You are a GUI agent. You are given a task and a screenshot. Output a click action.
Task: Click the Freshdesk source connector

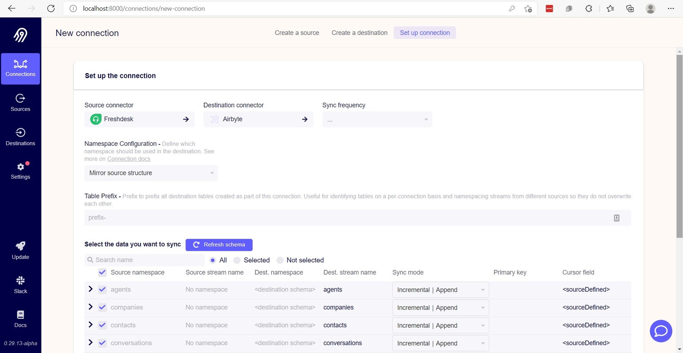(x=139, y=119)
